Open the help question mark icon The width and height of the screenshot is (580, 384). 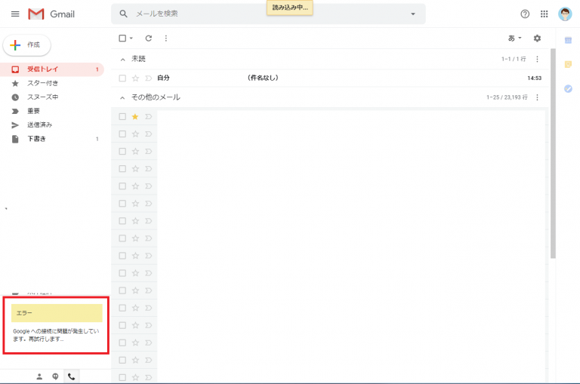(525, 14)
